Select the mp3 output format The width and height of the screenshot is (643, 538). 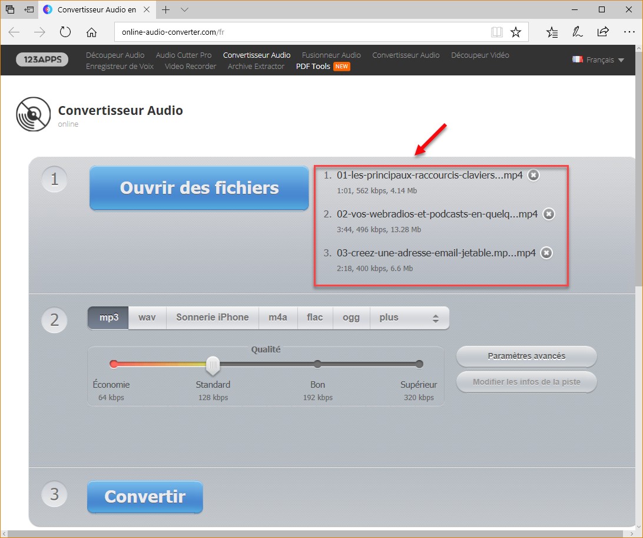click(x=108, y=318)
